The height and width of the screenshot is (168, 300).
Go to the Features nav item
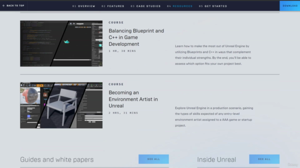(113, 6)
